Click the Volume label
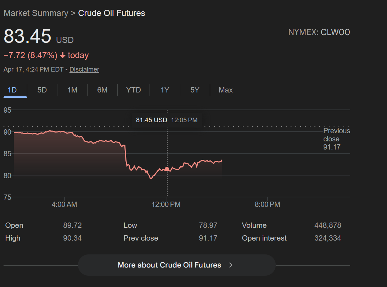This screenshot has height=287, width=387. click(254, 225)
